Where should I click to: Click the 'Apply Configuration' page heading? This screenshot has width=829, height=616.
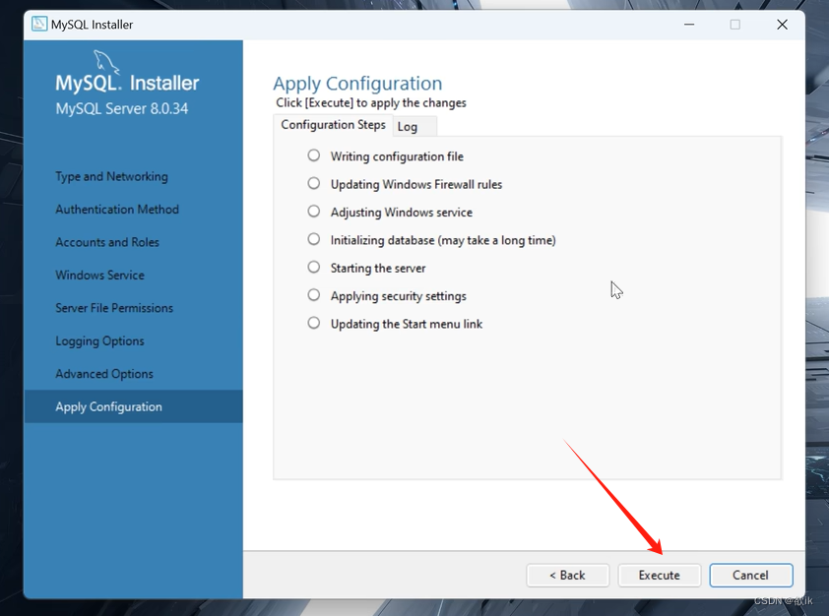[357, 84]
